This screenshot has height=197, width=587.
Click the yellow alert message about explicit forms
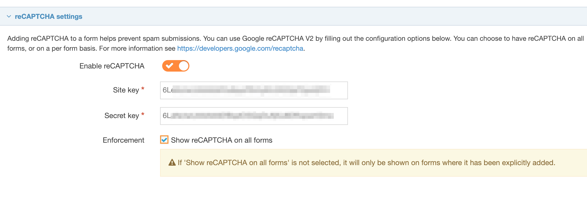[x=366, y=163]
